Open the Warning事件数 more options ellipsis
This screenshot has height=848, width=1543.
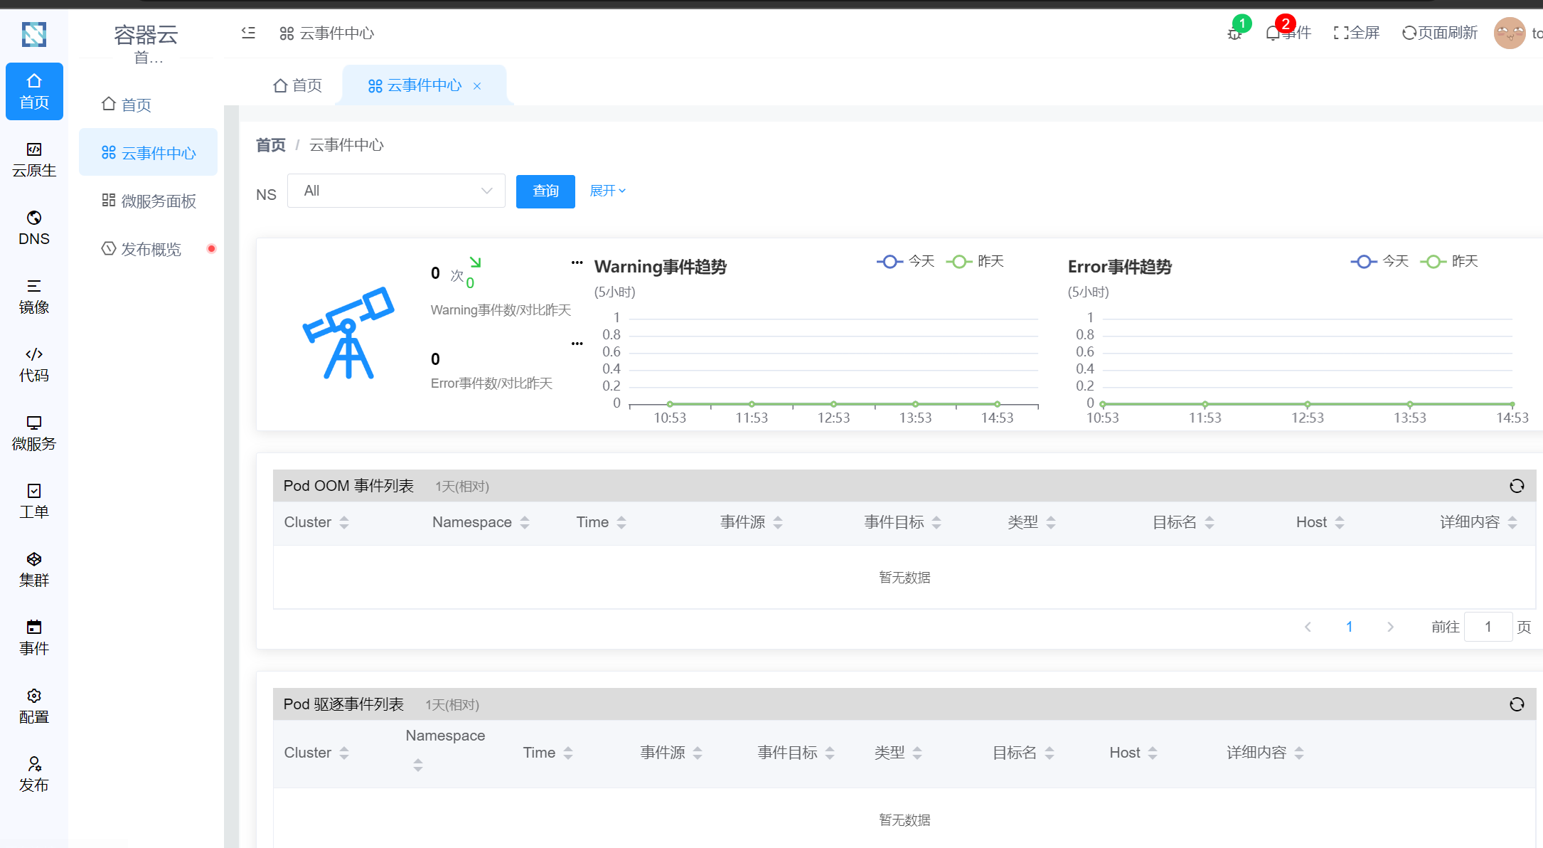[x=577, y=263]
